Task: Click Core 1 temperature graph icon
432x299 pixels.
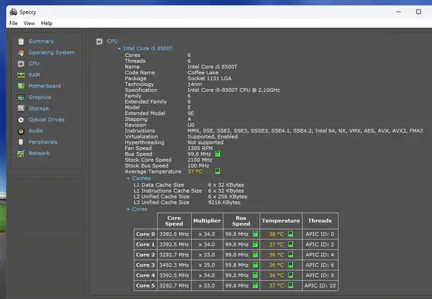Action: [290, 244]
